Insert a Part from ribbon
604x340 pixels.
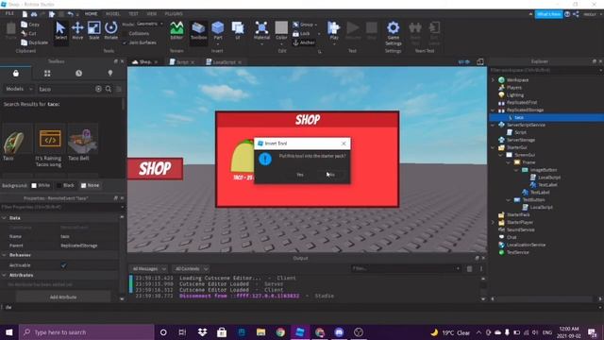tap(218, 31)
